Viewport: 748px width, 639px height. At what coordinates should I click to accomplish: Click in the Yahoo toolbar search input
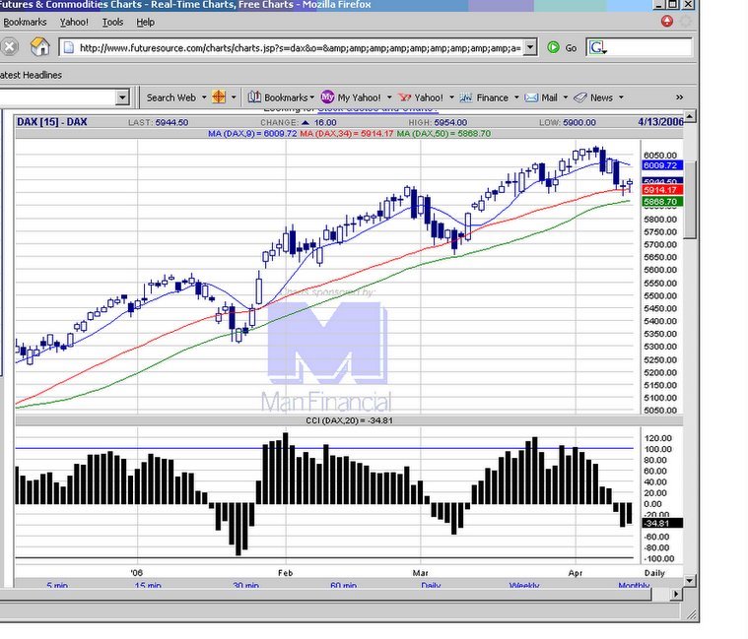pos(57,97)
